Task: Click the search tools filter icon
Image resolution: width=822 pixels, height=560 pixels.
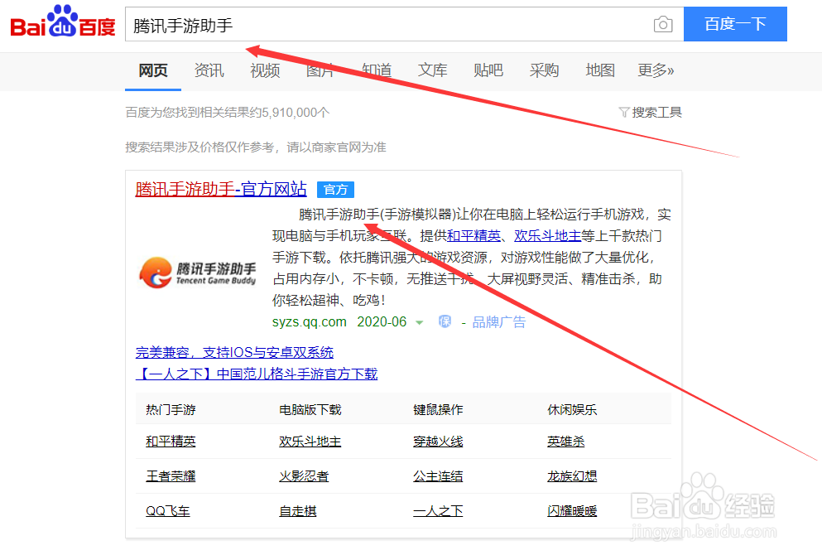Action: [x=624, y=113]
